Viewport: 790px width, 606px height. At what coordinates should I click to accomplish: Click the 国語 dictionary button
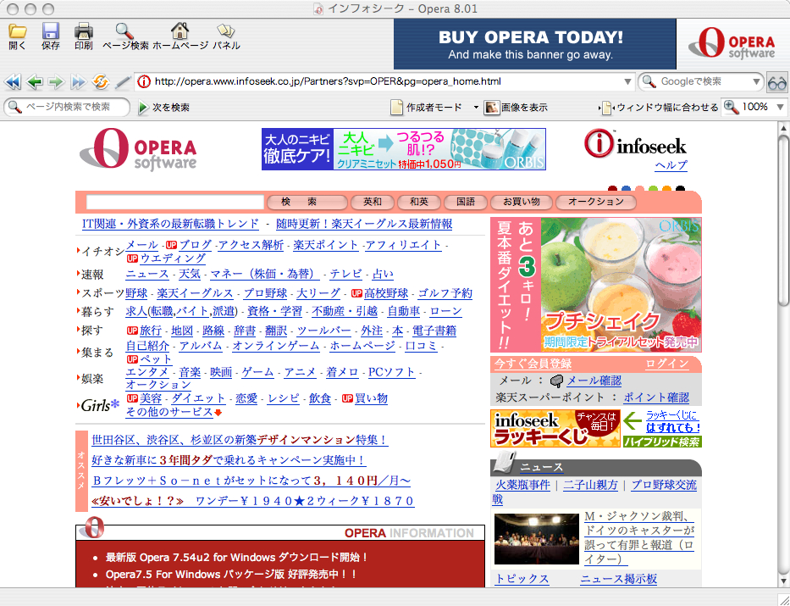[466, 203]
